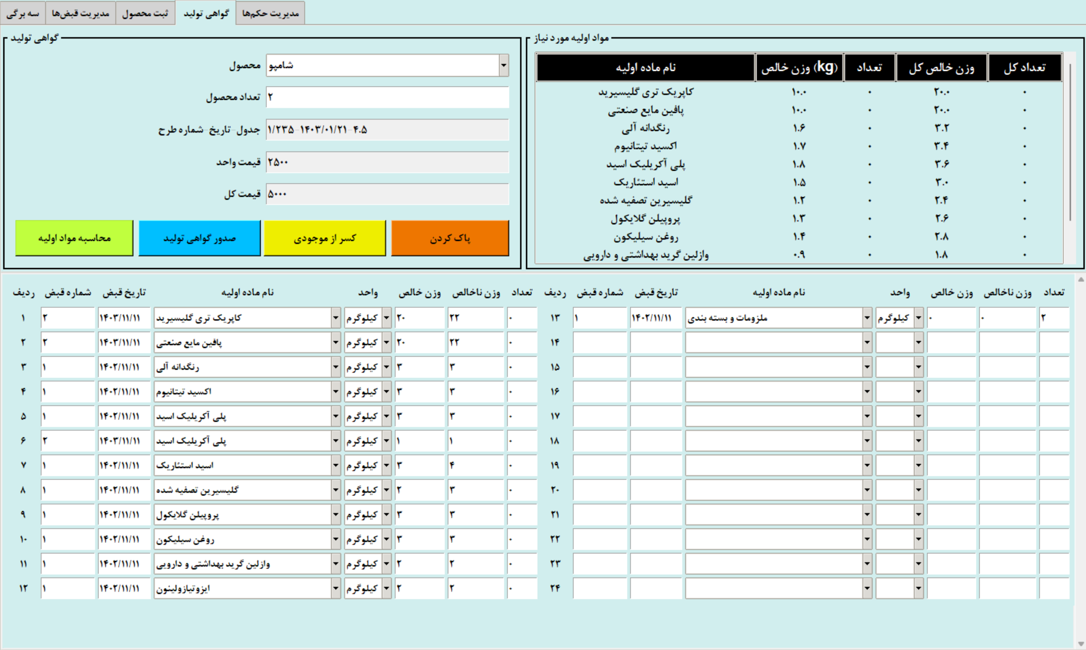This screenshot has width=1086, height=650.
Task: Open material dropdown arrow in ایزوتیازولینون row
Action: coord(335,588)
